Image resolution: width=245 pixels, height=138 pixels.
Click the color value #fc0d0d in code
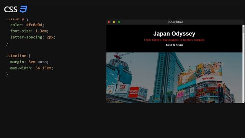34,25
